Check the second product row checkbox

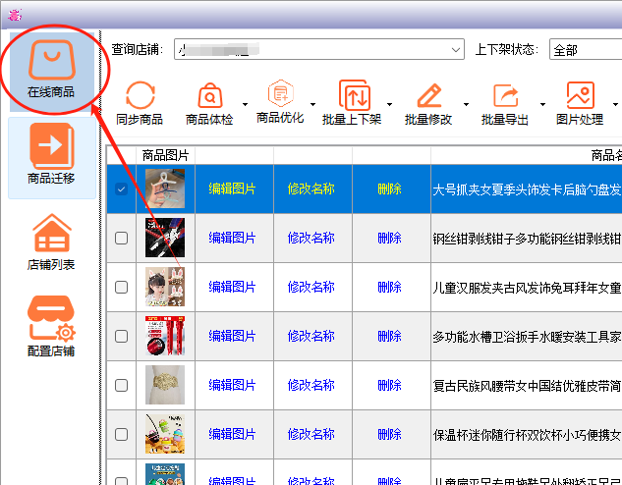pyautogui.click(x=122, y=238)
